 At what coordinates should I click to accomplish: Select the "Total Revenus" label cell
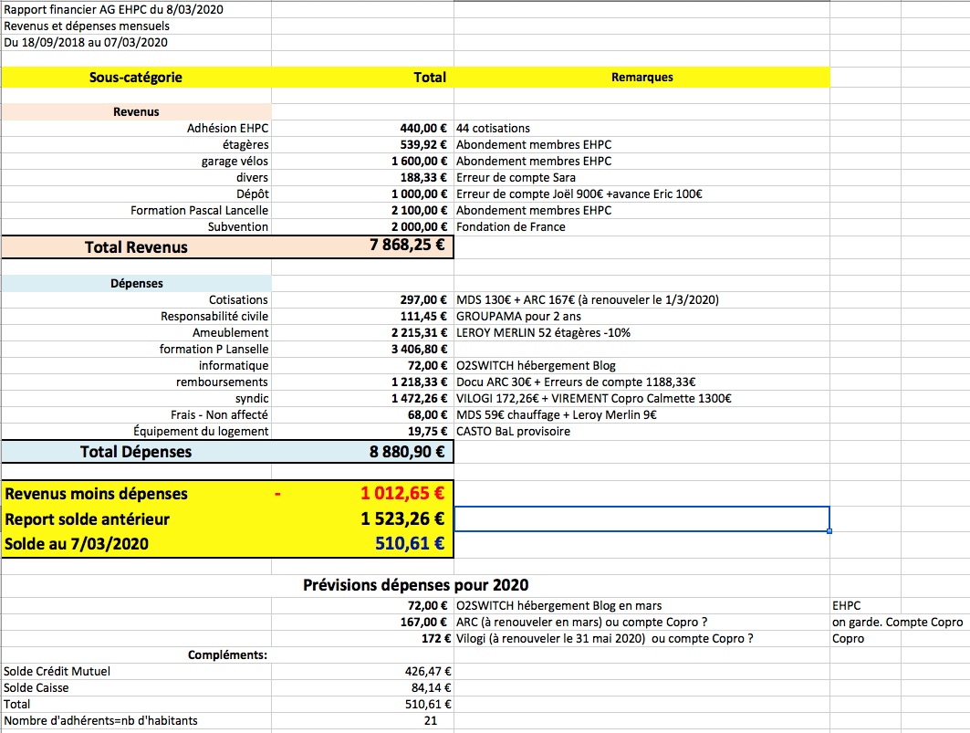click(136, 246)
